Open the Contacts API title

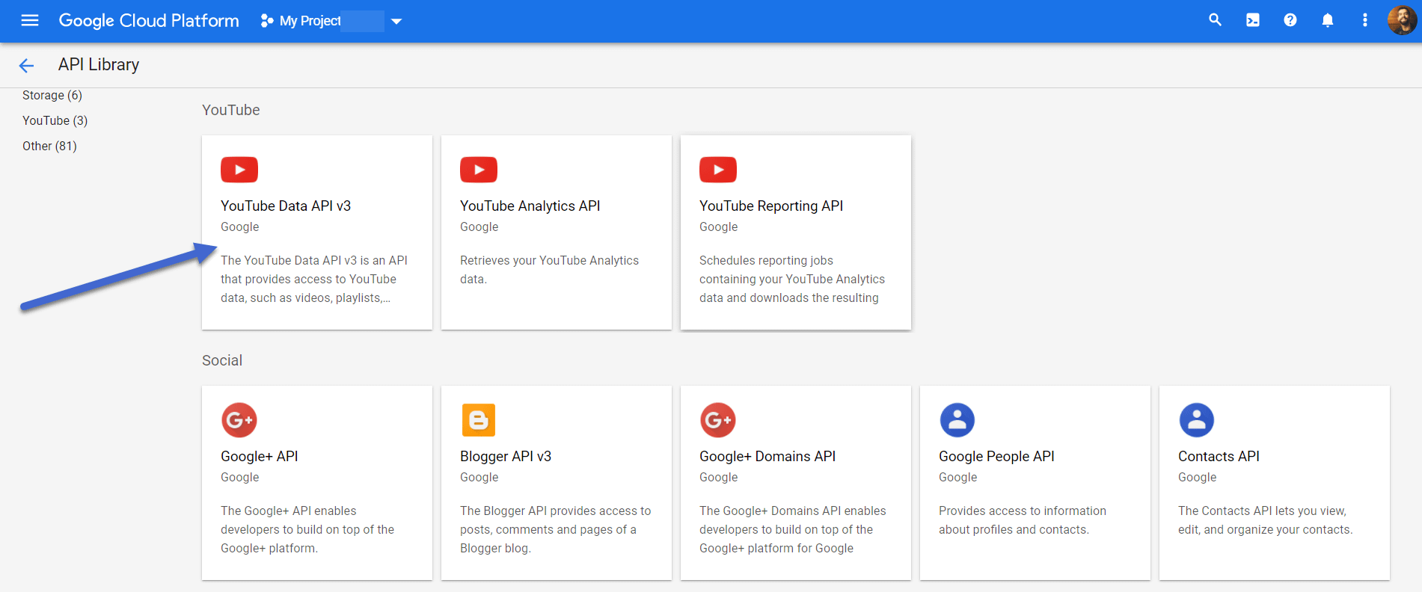(x=1219, y=456)
